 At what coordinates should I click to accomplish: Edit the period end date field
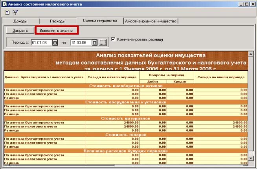(81, 42)
